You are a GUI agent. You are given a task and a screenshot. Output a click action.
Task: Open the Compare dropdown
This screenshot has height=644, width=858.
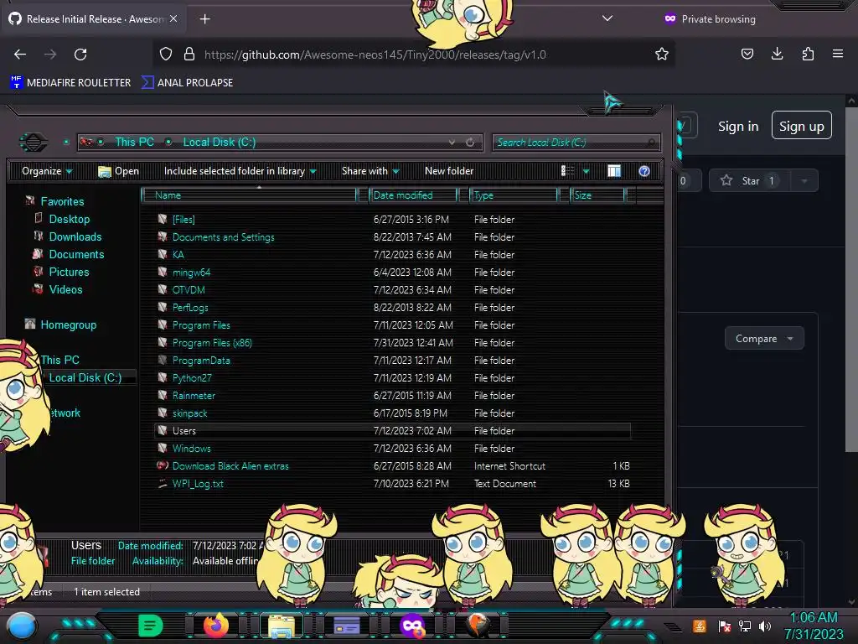(x=764, y=339)
